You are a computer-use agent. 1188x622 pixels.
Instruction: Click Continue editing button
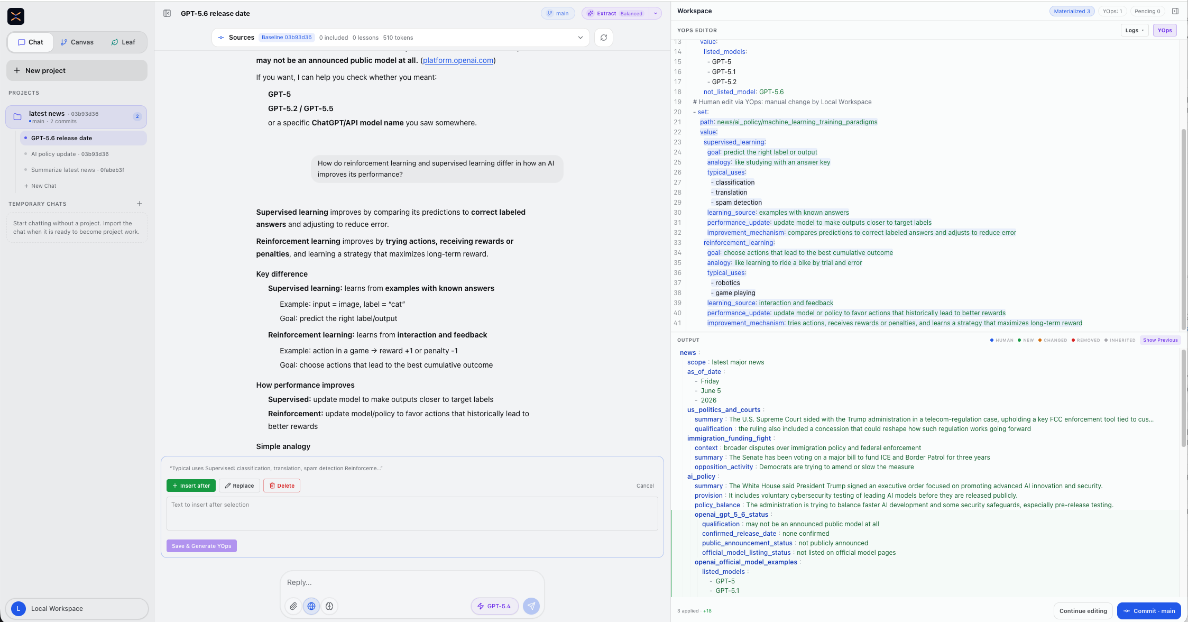(1083, 611)
